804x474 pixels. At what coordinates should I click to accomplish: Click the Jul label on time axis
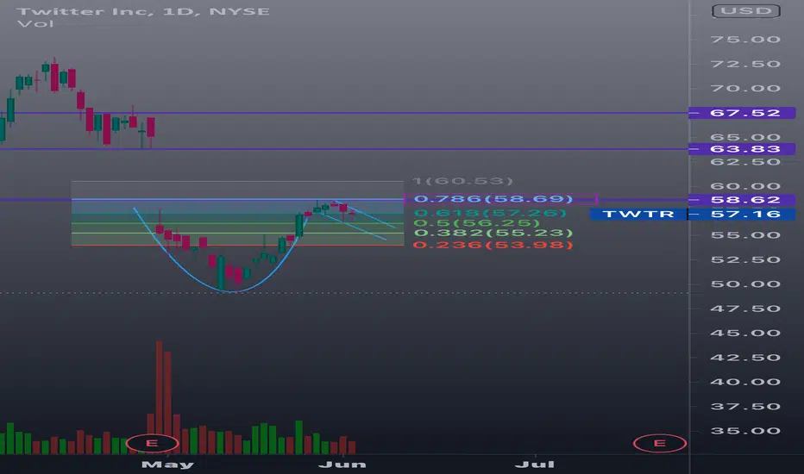click(535, 465)
